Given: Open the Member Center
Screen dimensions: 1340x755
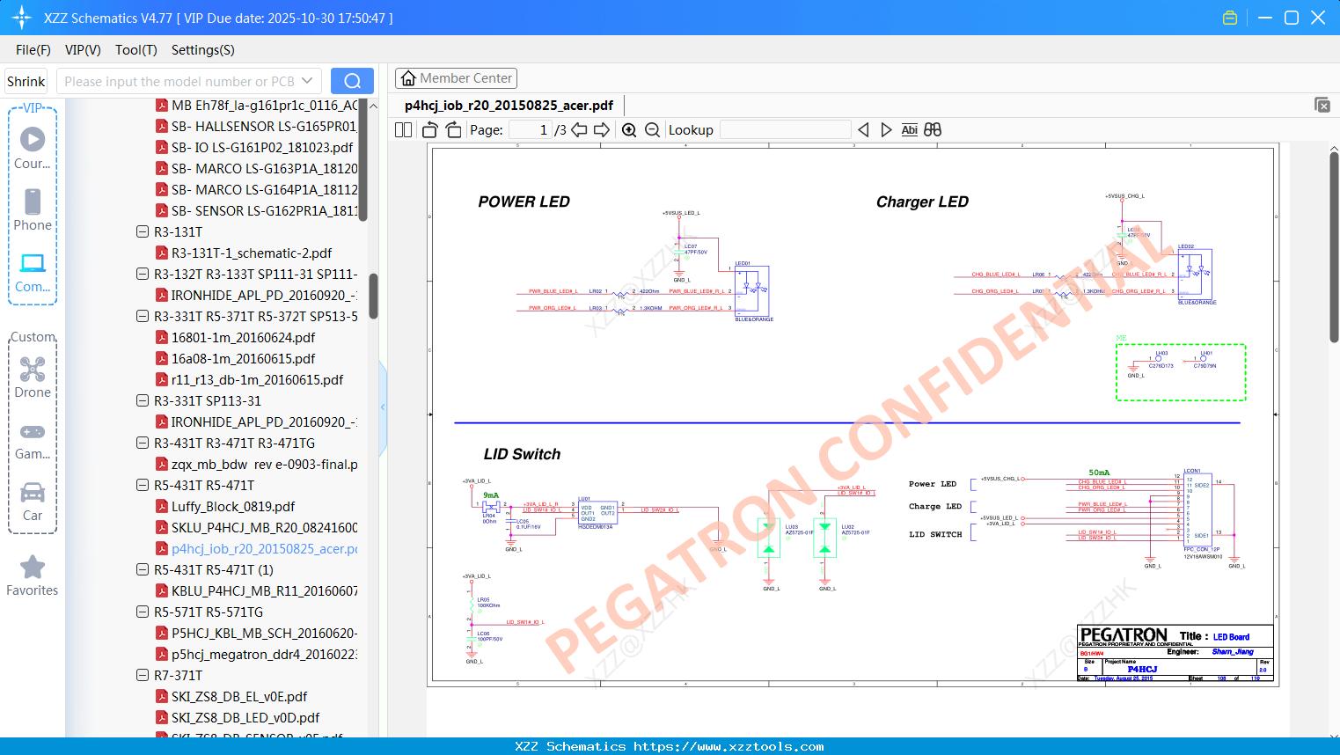Looking at the screenshot, I should click(x=456, y=78).
